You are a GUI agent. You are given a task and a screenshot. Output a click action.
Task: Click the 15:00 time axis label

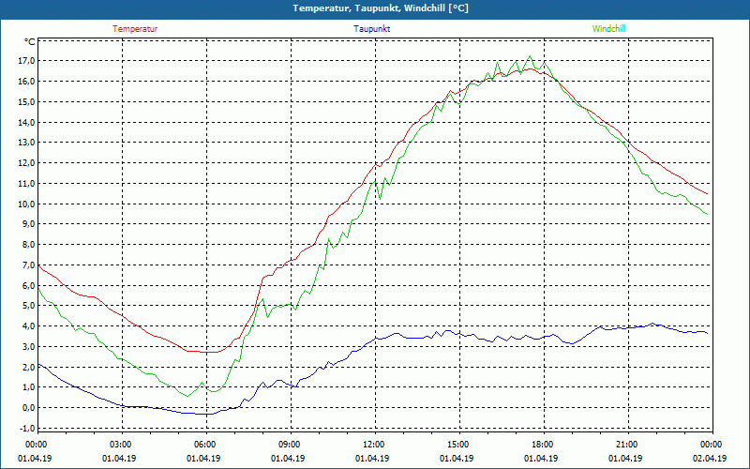(457, 445)
